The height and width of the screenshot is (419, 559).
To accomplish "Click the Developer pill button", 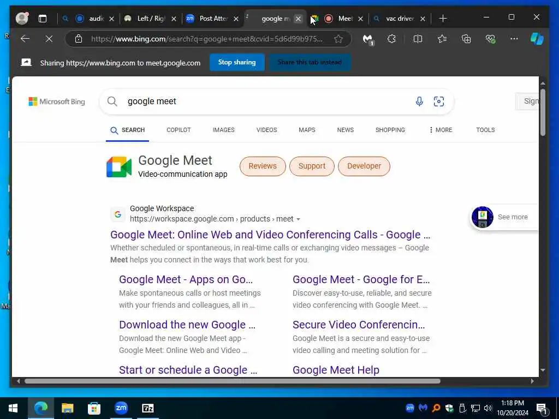I will coord(364,166).
